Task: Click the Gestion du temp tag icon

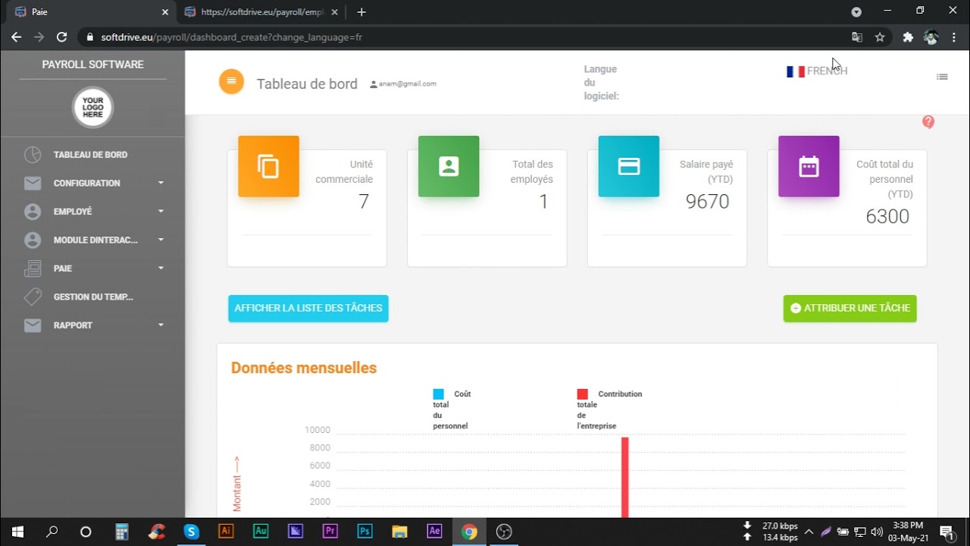Action: [x=33, y=297]
